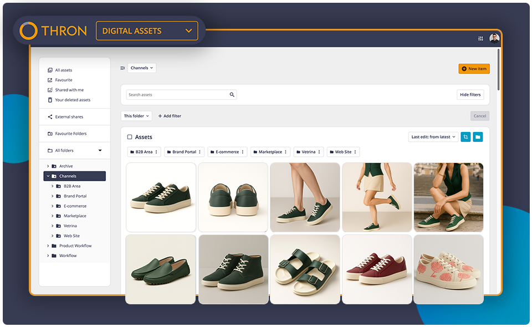Image resolution: width=532 pixels, height=327 pixels.
Task: Open the Digital Assets dropdown in the header
Action: click(147, 31)
